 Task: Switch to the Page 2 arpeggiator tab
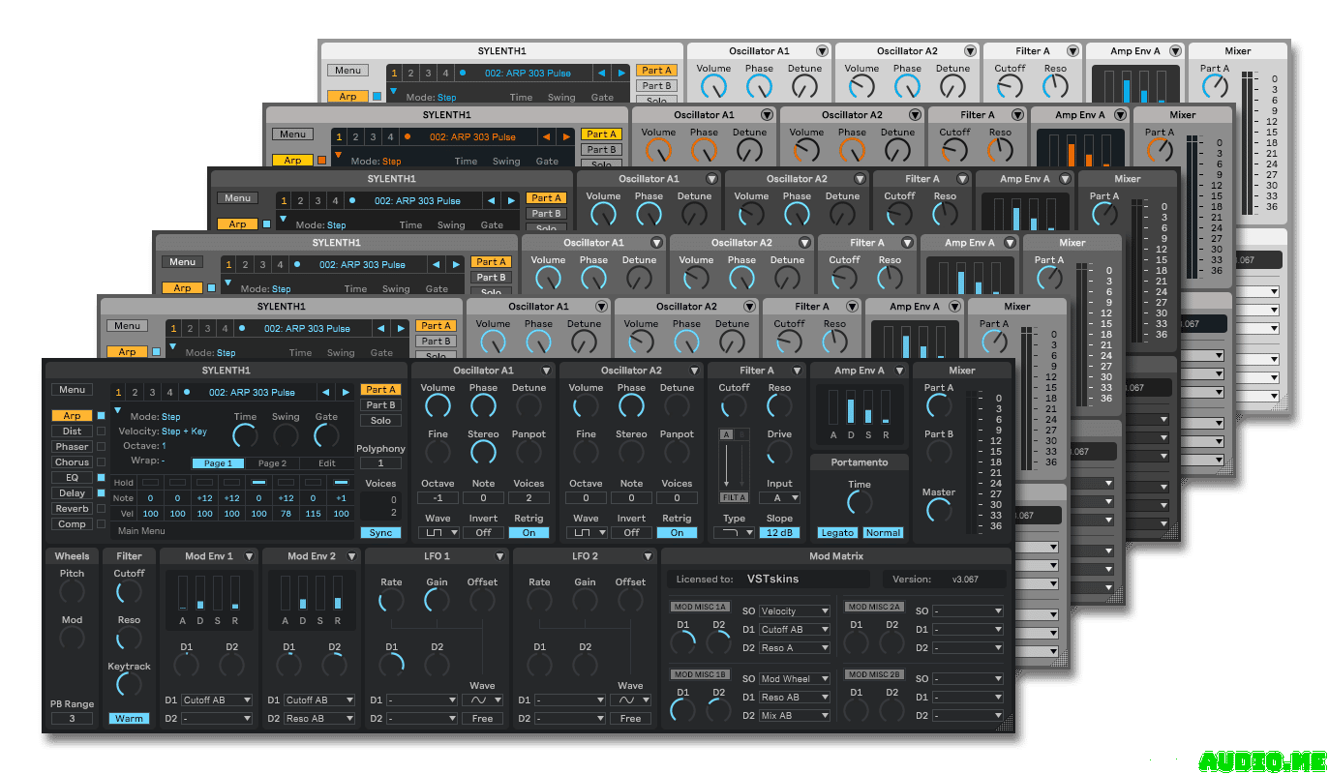coord(272,463)
